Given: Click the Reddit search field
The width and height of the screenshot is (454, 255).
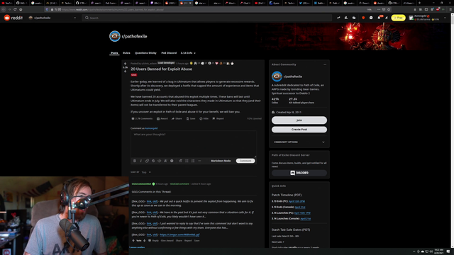Looking at the screenshot, I should click(x=207, y=18).
